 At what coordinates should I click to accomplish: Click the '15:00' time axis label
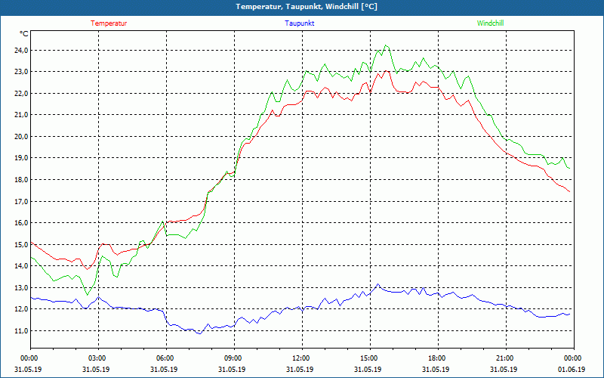coord(368,358)
